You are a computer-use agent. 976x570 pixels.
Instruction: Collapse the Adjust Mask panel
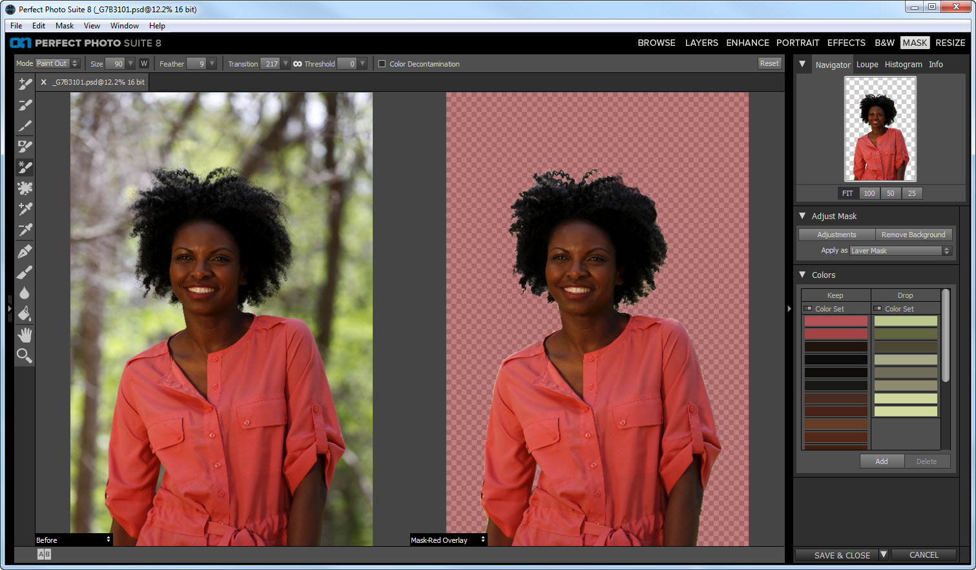point(802,216)
